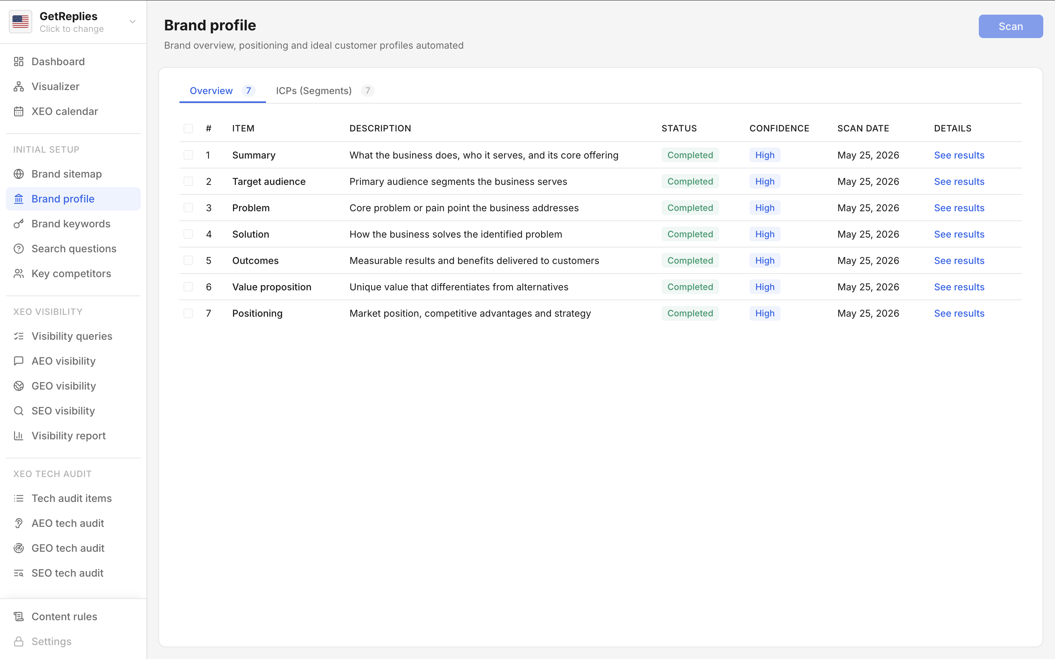
Task: Check the Value proposition row checkbox
Action: pyautogui.click(x=188, y=287)
